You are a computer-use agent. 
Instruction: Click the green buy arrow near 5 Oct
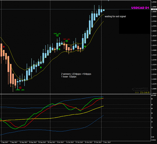[59, 49]
